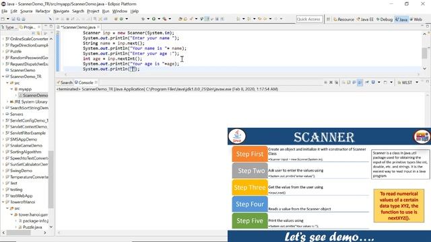Open the Run menu
The image size is (431, 242).
pyautogui.click(x=106, y=11)
